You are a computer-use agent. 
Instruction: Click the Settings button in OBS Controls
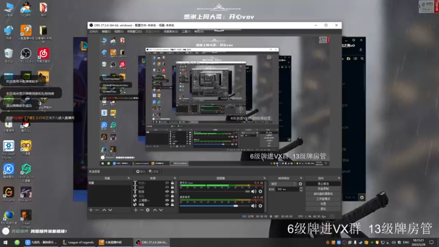tap(323, 204)
